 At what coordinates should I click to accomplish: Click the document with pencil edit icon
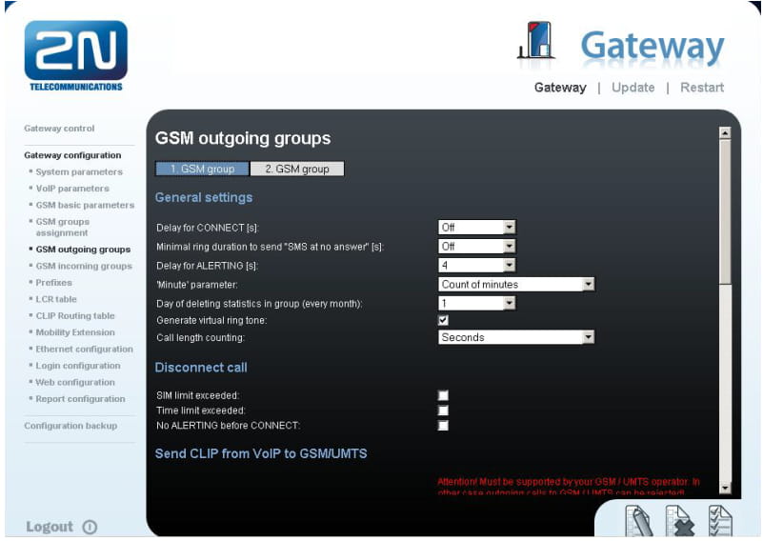click(638, 521)
